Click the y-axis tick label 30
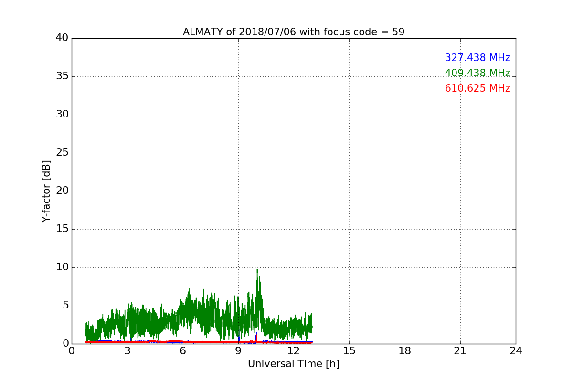573x382 pixels. [62, 115]
